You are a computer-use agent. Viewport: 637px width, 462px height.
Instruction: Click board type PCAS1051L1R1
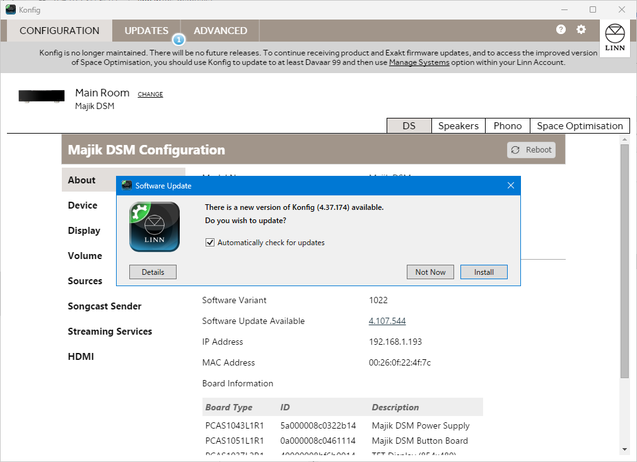coord(235,441)
